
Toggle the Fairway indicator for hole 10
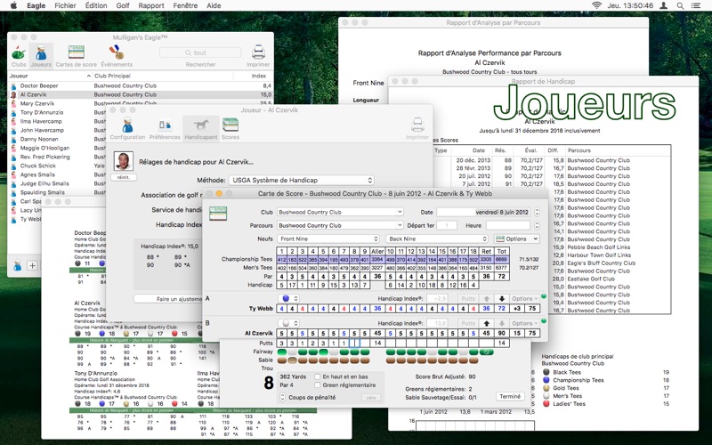(x=391, y=352)
